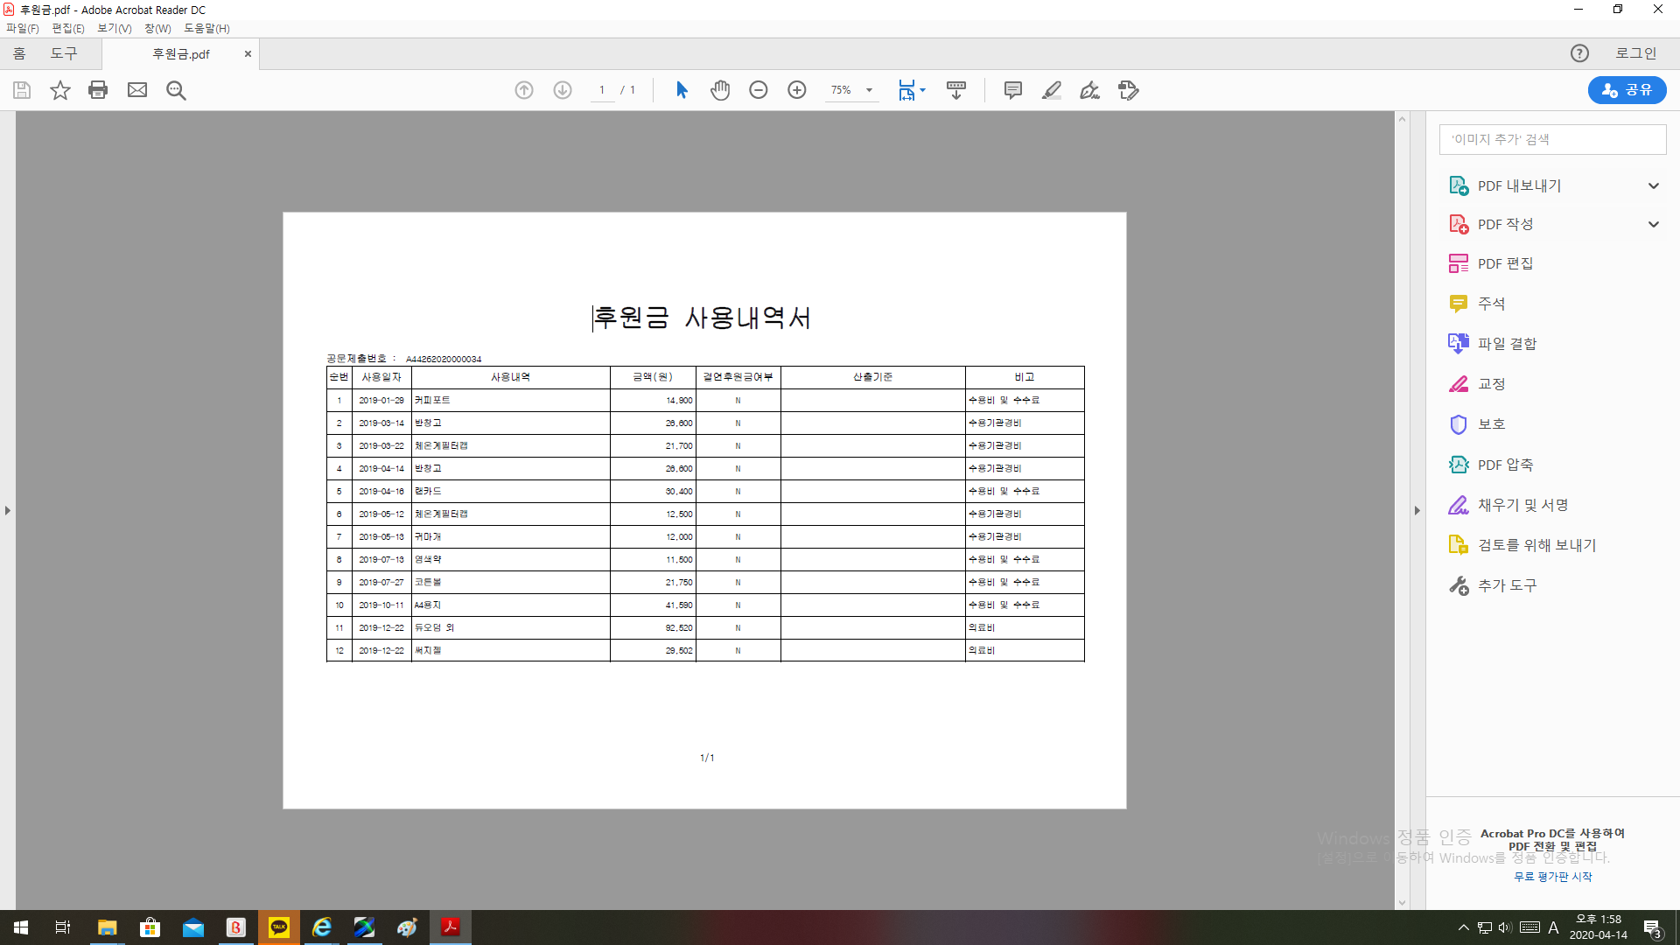Expand the PDF 내보내기 section
The width and height of the screenshot is (1680, 945).
click(x=1653, y=185)
